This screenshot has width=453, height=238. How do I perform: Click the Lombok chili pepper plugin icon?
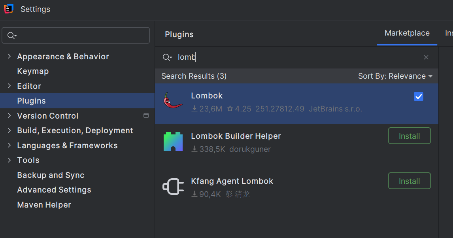tap(173, 101)
